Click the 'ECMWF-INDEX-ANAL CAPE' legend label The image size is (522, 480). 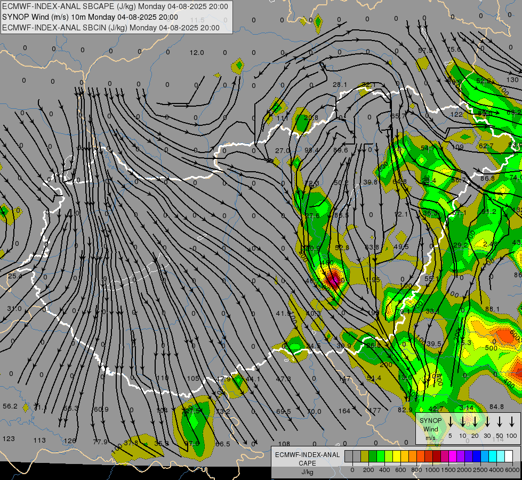point(307,459)
